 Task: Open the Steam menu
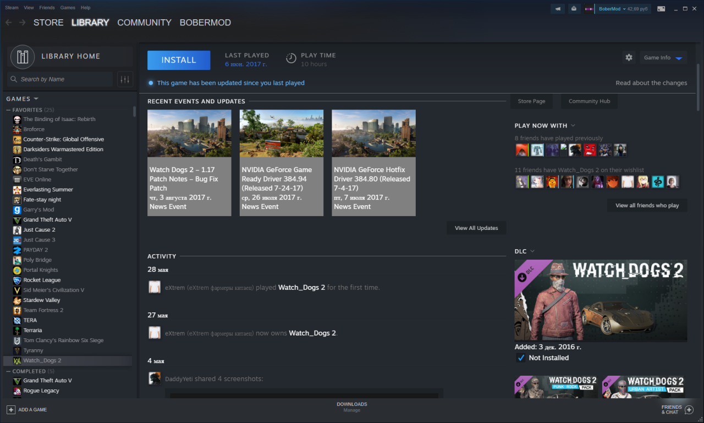pos(12,8)
